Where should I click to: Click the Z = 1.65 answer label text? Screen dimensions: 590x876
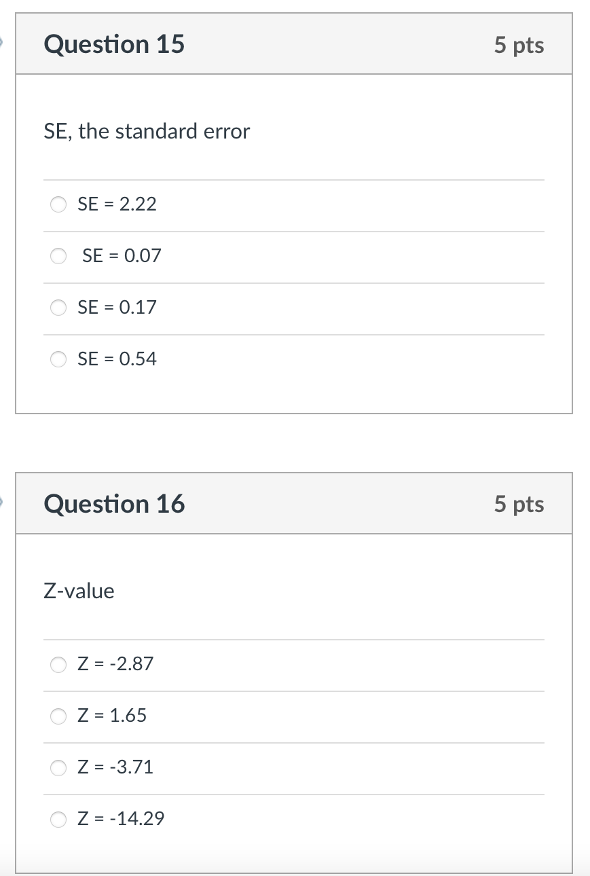[113, 715]
